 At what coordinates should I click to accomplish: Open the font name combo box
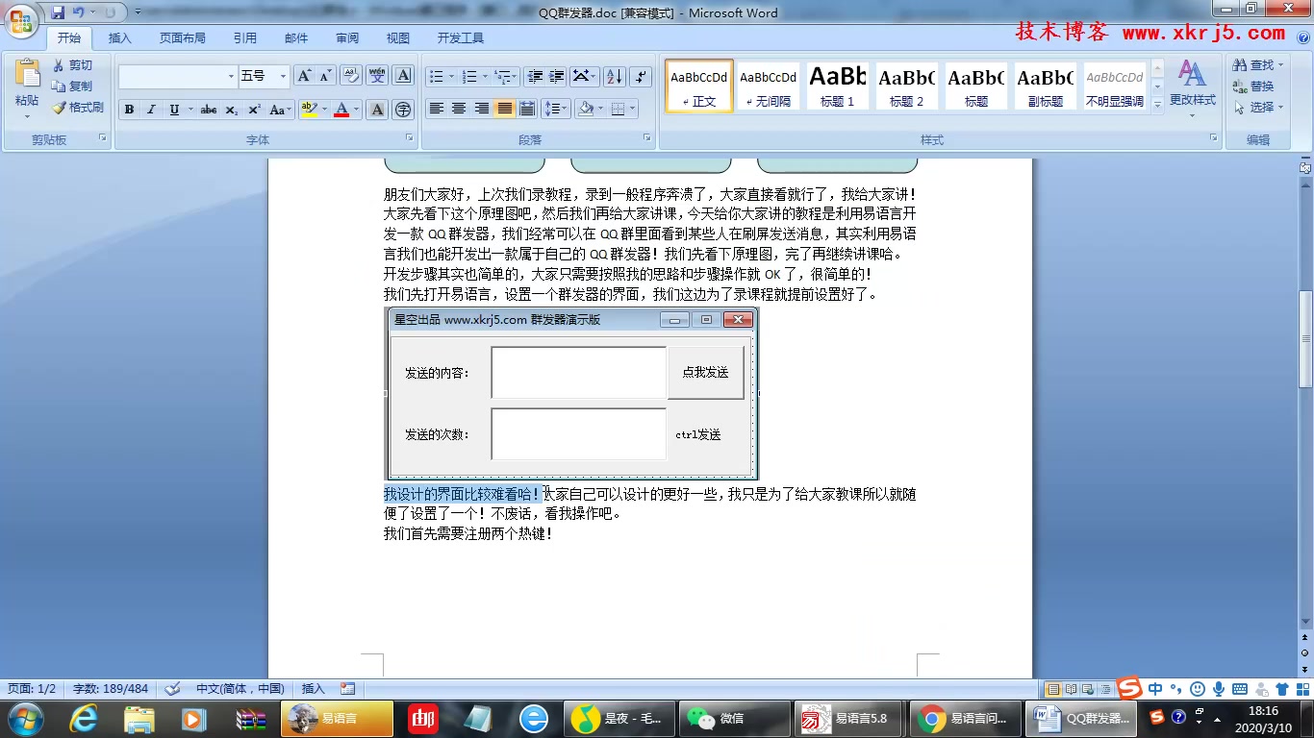(x=178, y=76)
